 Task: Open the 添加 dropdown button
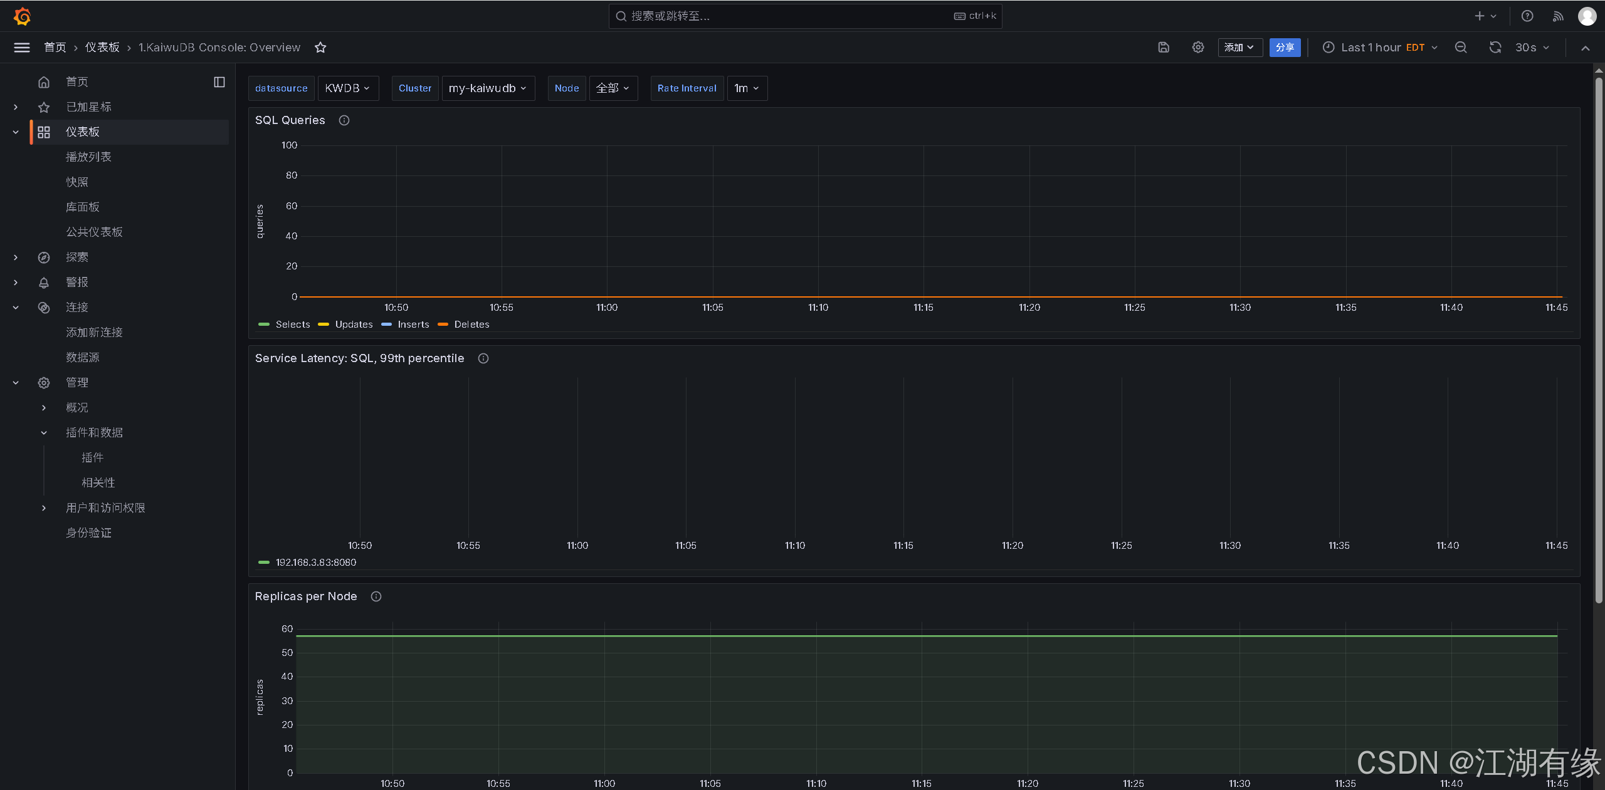tap(1239, 48)
